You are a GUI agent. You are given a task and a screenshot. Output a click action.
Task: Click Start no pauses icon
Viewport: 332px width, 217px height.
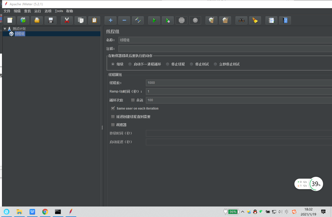(168, 20)
